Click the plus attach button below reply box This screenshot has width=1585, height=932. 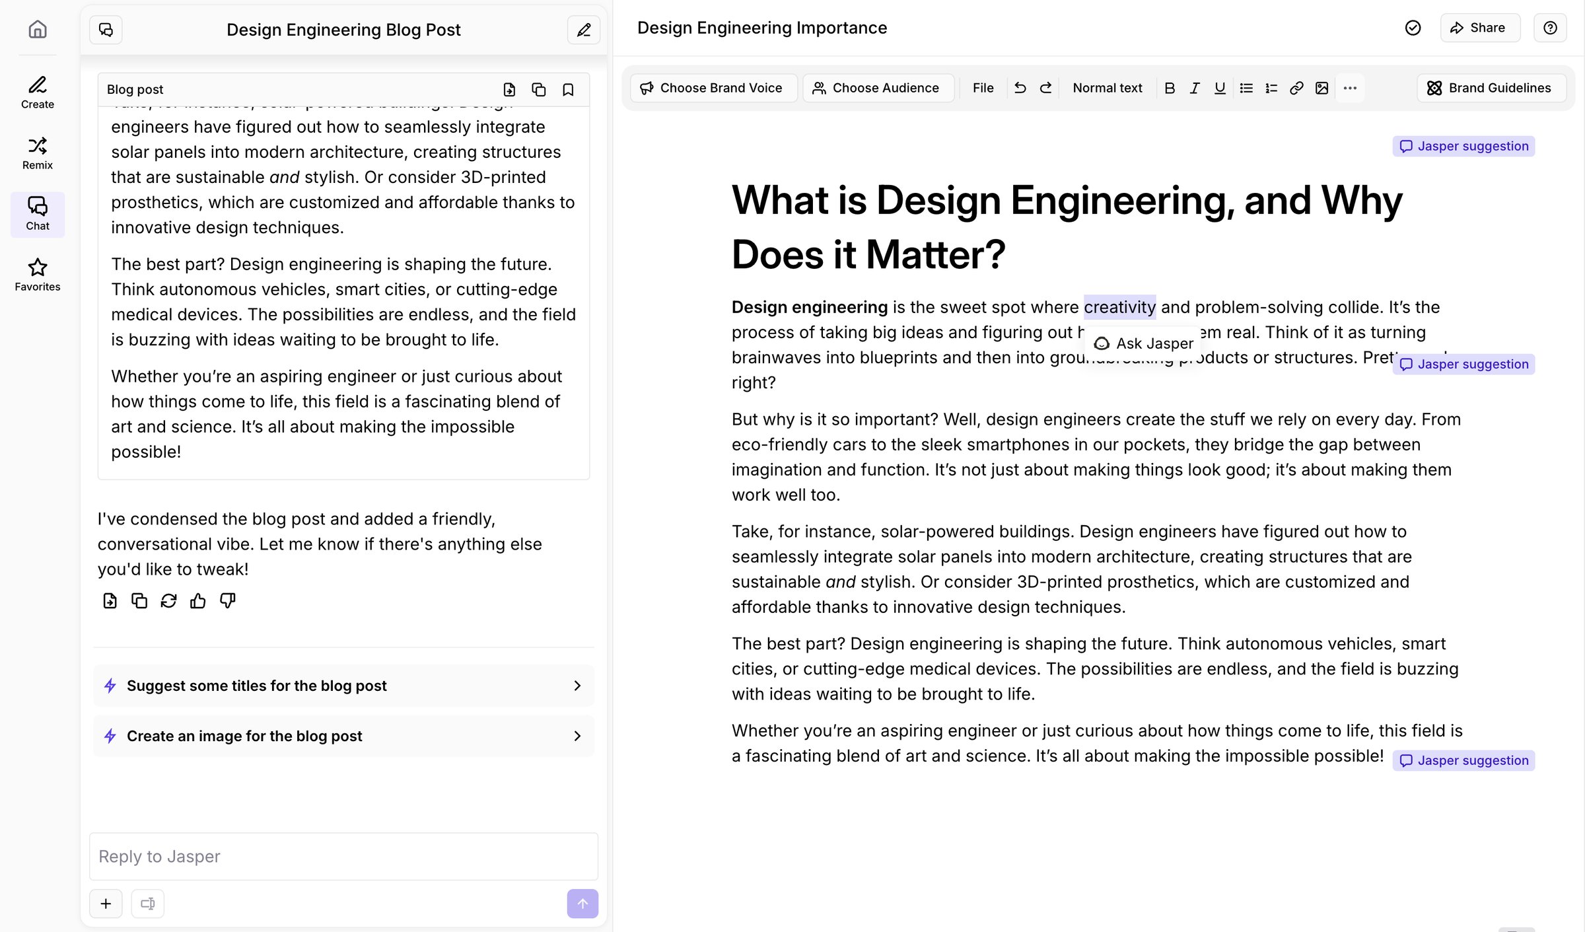point(106,904)
